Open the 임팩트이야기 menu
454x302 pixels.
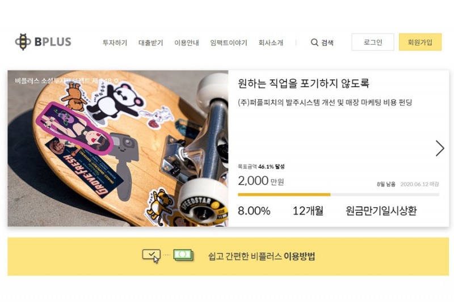pos(229,42)
